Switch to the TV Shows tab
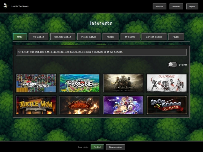The height and width of the screenshot is (152, 203). tap(130, 37)
